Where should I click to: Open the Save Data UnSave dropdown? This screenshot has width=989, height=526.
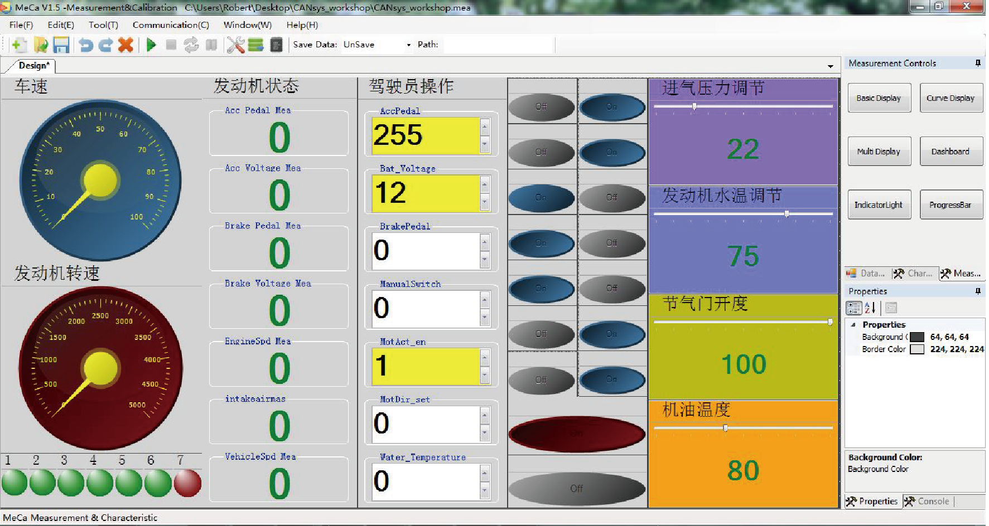(x=409, y=45)
